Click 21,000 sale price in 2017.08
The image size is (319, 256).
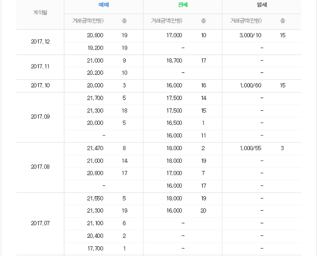[x=95, y=161]
